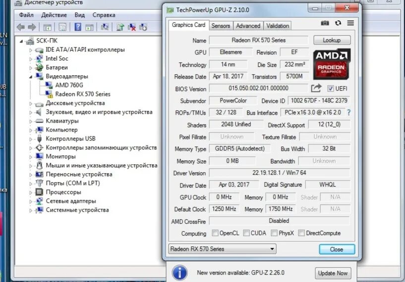Select the Порты (COM и LPT) item
This screenshot has height=282, width=405.
72,183
